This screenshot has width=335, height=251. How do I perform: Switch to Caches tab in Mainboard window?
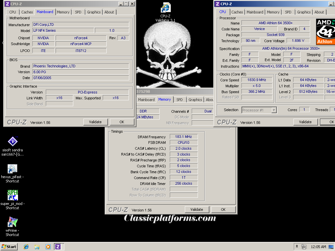pyautogui.click(x=27, y=12)
